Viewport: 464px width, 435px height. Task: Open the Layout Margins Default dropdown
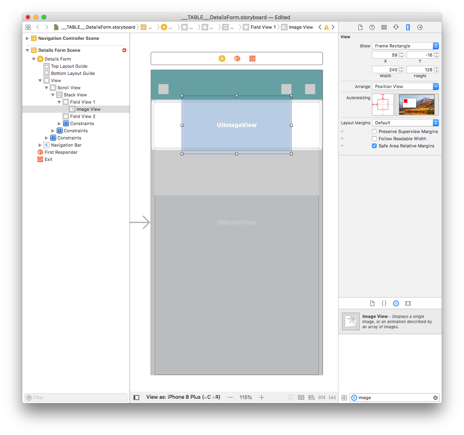point(405,123)
